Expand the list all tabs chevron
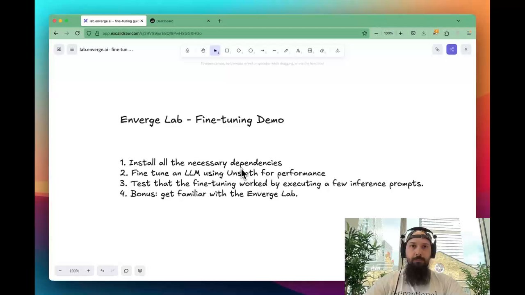525x295 pixels. [x=458, y=21]
